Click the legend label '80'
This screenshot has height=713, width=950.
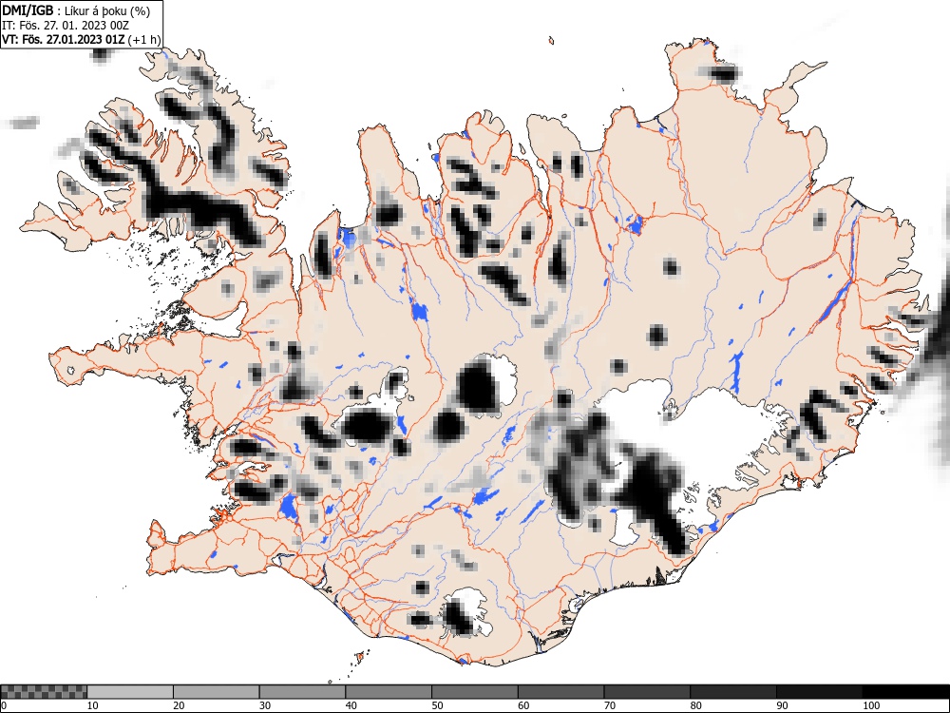point(695,705)
